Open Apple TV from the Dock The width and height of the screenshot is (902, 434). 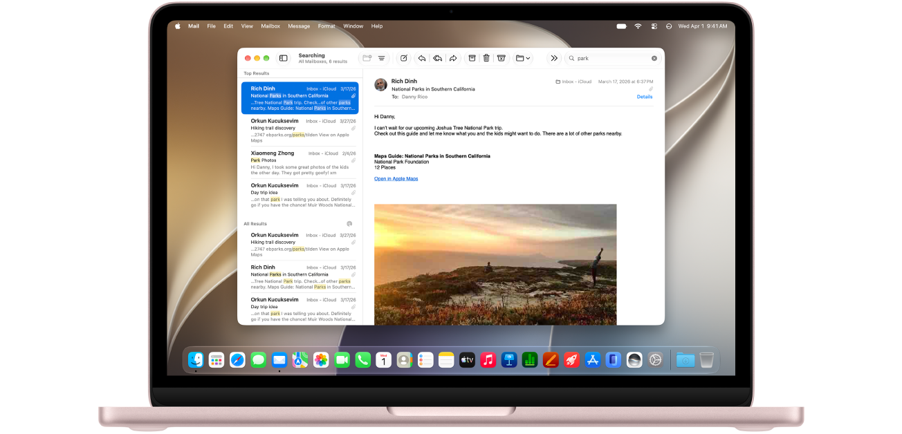[468, 360]
